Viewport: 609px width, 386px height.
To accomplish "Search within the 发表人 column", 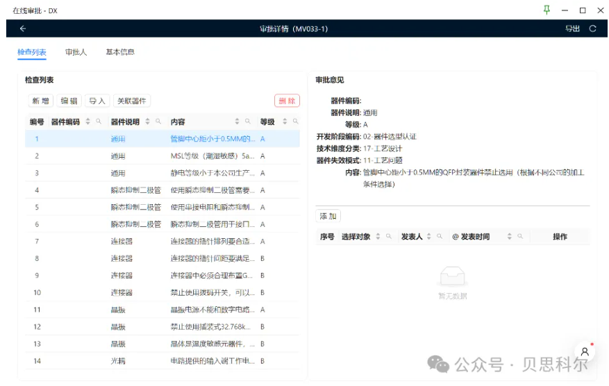I will pyautogui.click(x=440, y=237).
